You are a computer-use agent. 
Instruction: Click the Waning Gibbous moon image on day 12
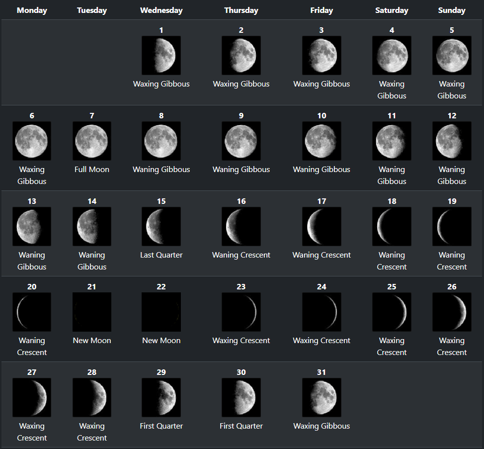click(x=452, y=141)
